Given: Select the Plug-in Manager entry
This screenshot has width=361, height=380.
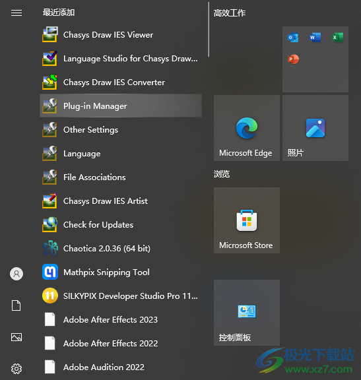Looking at the screenshot, I should pyautogui.click(x=121, y=106).
